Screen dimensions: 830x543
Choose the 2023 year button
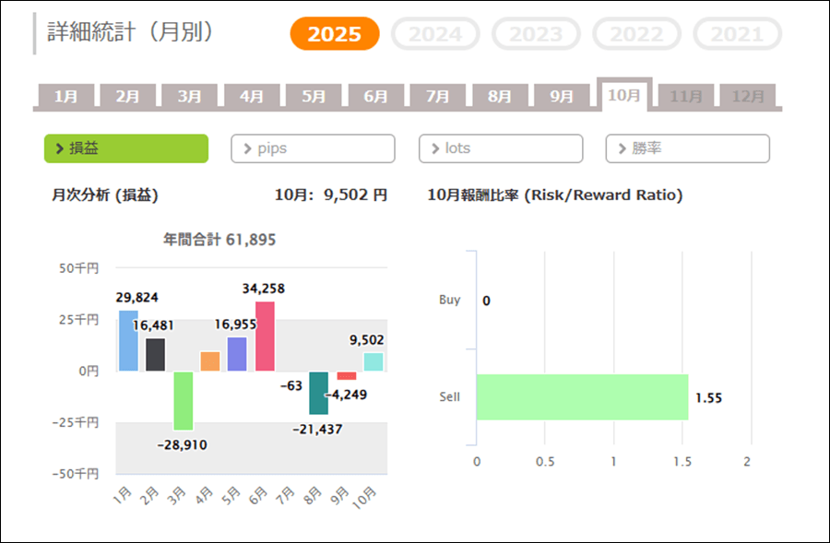pos(536,34)
